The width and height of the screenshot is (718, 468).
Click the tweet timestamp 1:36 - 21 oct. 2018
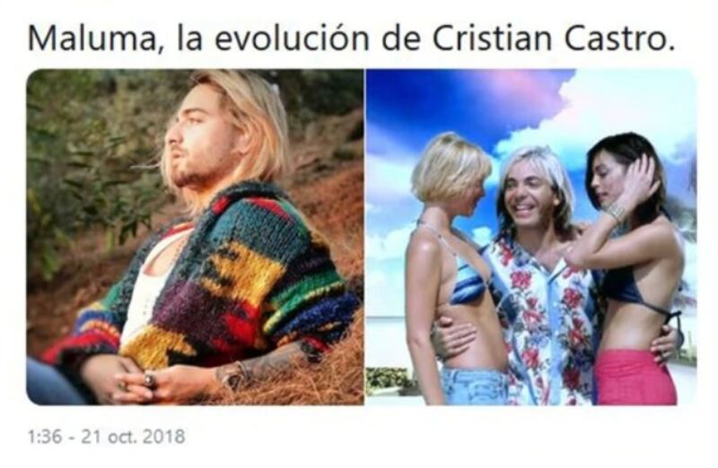107,437
